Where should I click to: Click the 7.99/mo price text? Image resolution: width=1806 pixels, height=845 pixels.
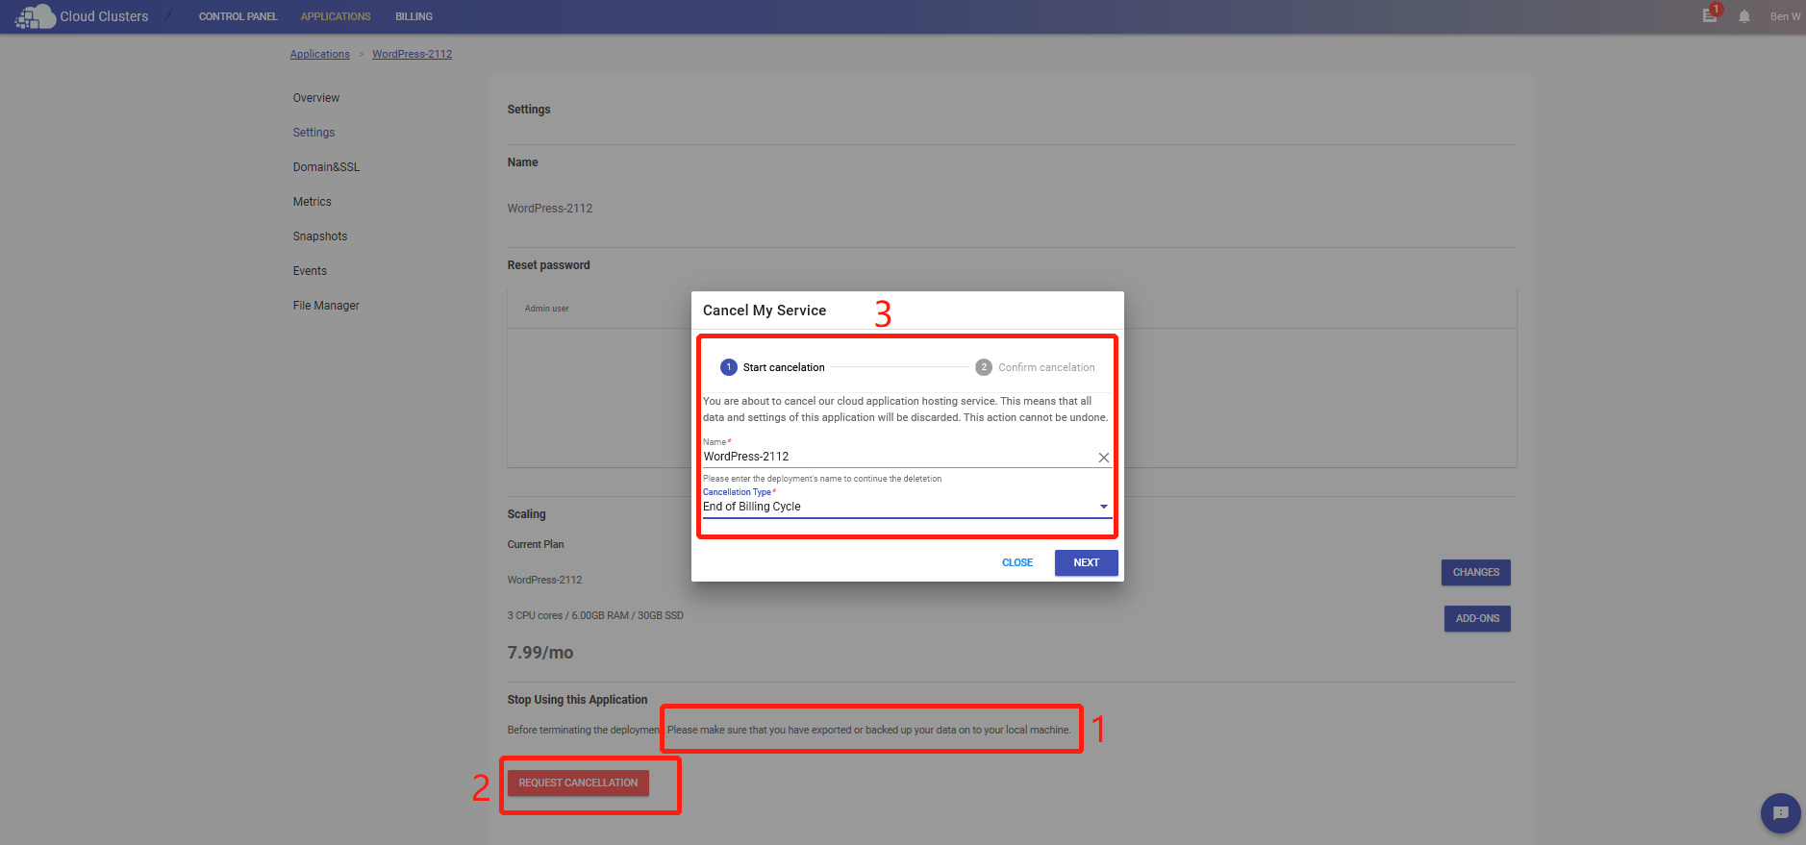coord(540,653)
